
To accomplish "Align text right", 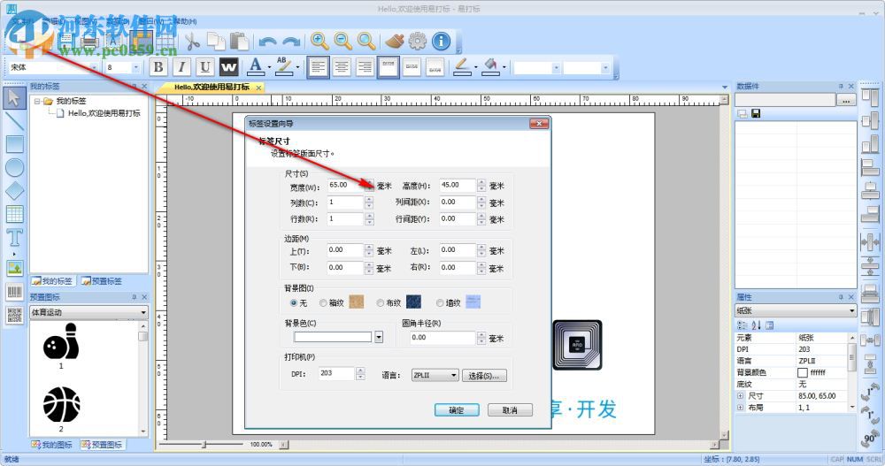I will click(365, 67).
